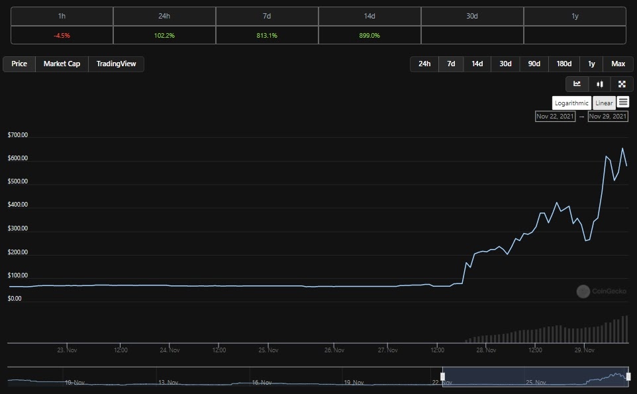This screenshot has width=637, height=394.
Task: Click the right navigator range handle
Action: [x=628, y=376]
